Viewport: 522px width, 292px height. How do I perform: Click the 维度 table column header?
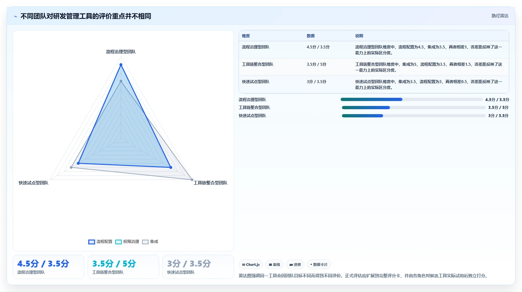[x=246, y=36]
